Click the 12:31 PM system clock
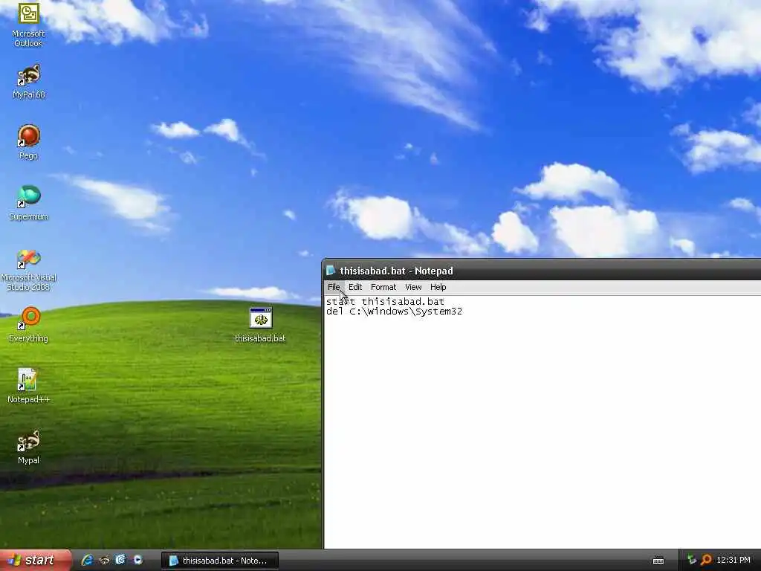Image resolution: width=761 pixels, height=571 pixels. coord(734,561)
